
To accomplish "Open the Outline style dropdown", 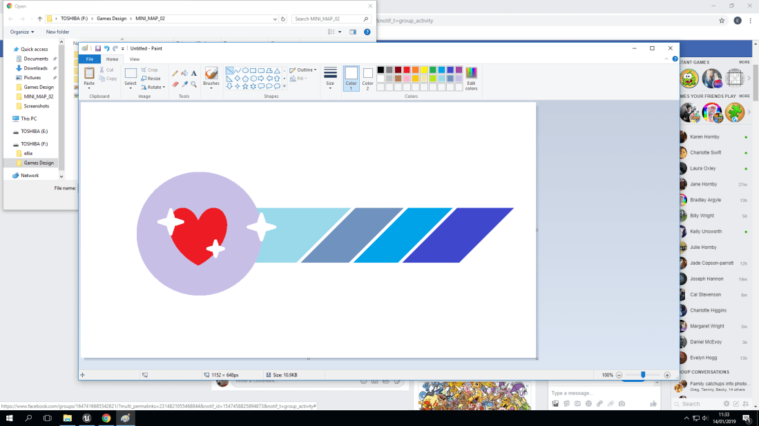I will [303, 69].
